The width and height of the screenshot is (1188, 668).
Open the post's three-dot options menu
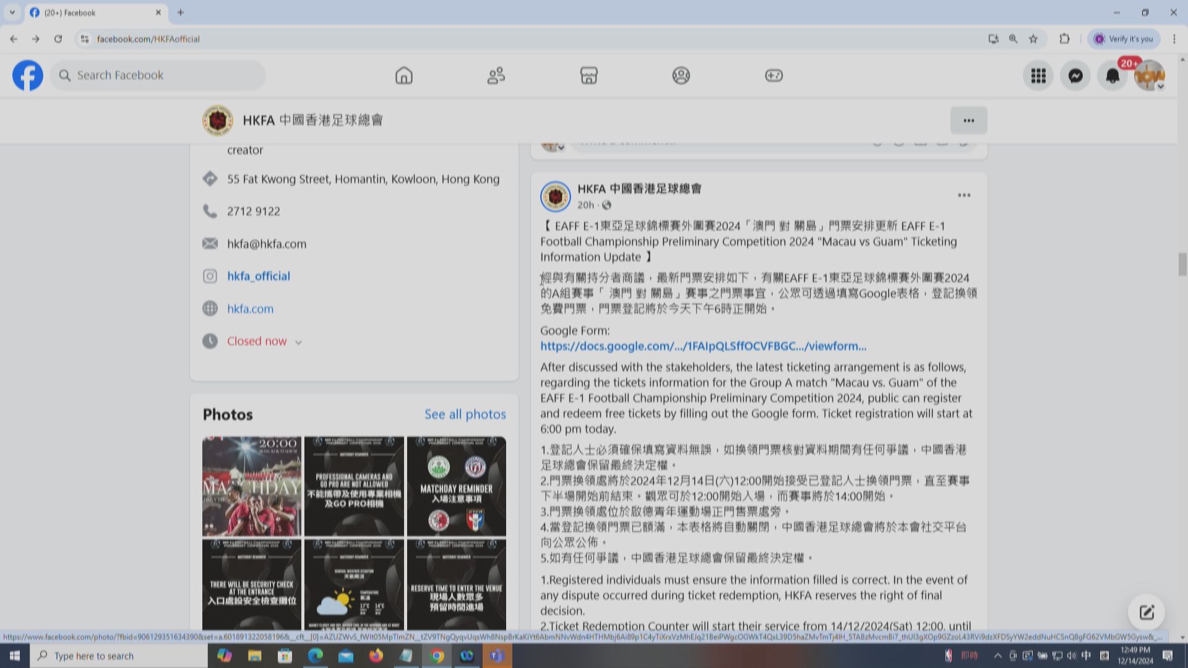tap(963, 195)
